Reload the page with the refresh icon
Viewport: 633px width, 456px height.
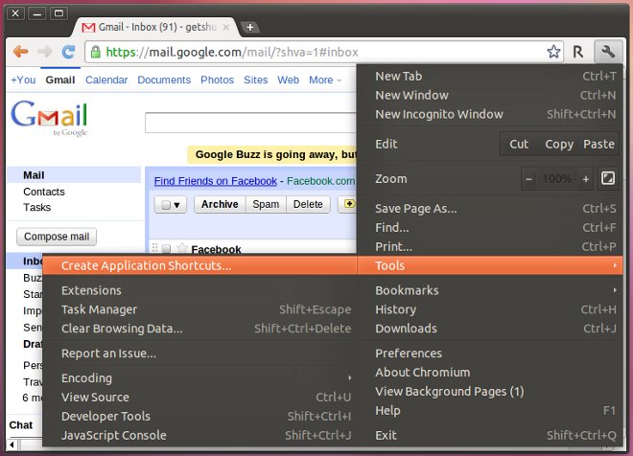pyautogui.click(x=69, y=52)
